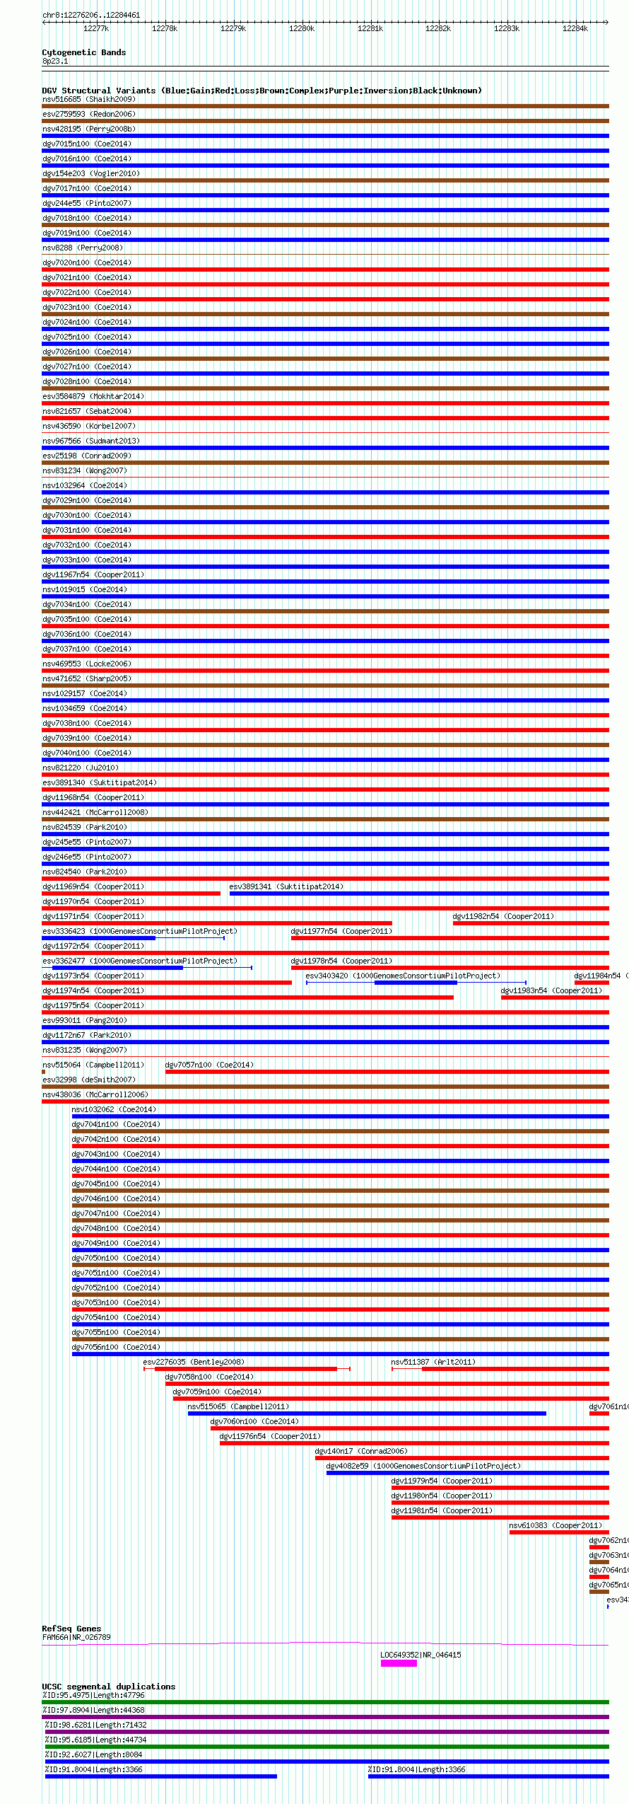Click esv2276035 (Bentley2008) label
Image resolution: width=629 pixels, height=1804 pixels.
click(x=194, y=1362)
